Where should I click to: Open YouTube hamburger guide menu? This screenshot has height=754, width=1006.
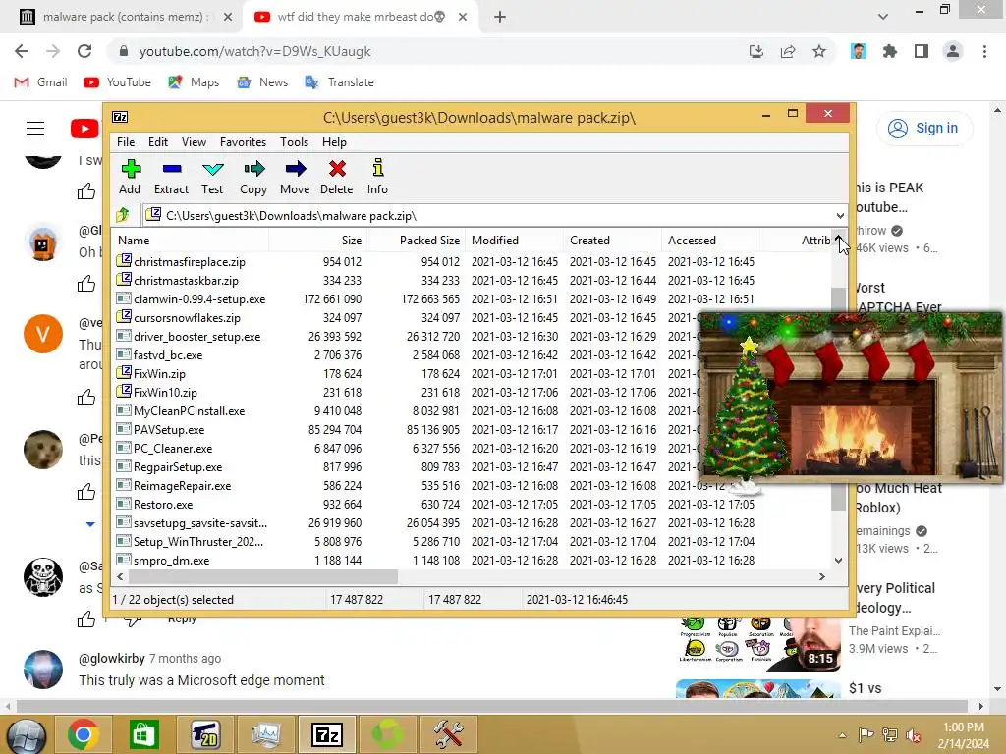pyautogui.click(x=35, y=129)
